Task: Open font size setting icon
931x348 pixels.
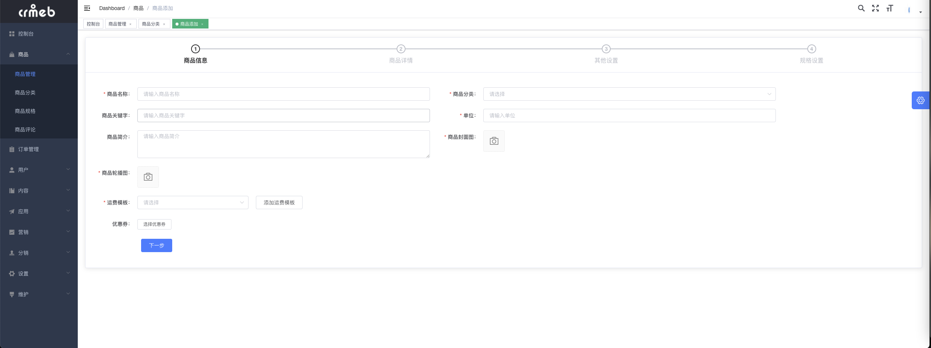Action: 890,8
